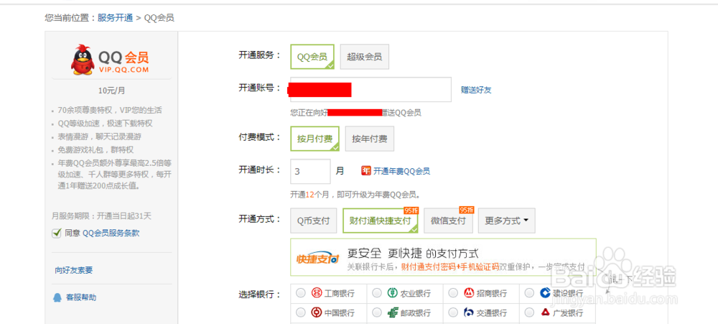Select the 邮政银行 radio button
718x324 pixels.
pos(377,313)
